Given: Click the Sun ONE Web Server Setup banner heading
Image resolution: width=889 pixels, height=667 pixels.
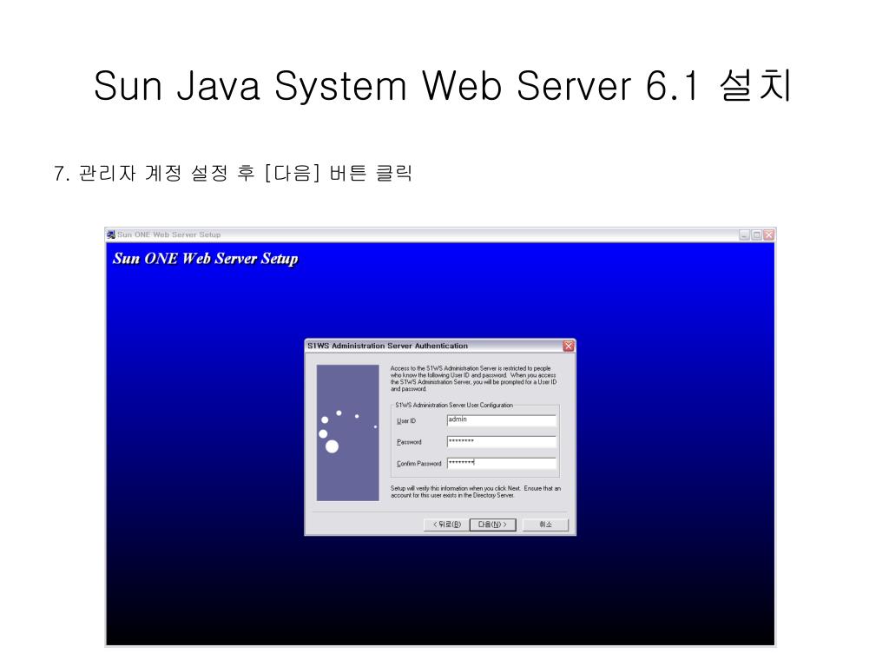Looking at the screenshot, I should point(205,259).
